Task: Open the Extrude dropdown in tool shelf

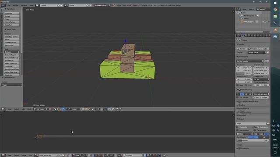Action: click(x=12, y=52)
